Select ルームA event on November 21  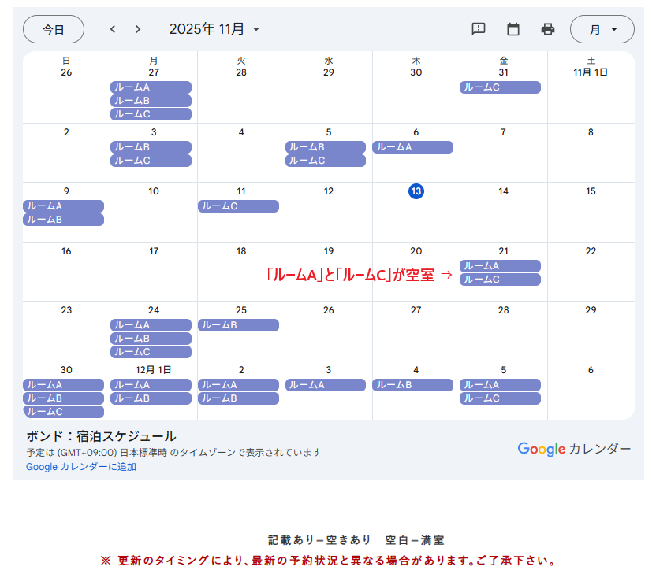coord(500,266)
